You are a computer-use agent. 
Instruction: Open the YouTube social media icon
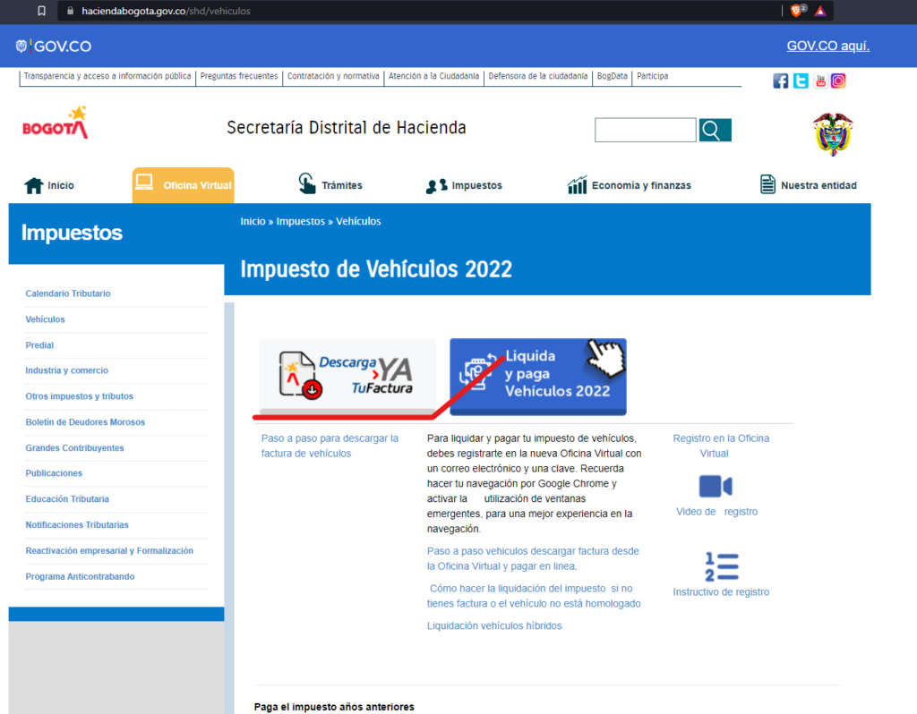(x=820, y=81)
